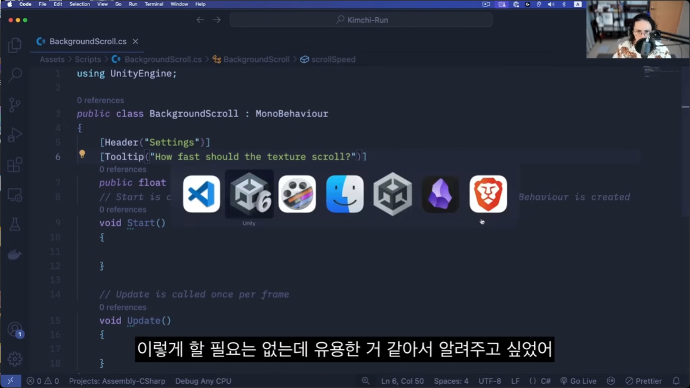Close the BackgroundScroll.cs tab
Screen dimensions: 690x388
tap(135, 41)
